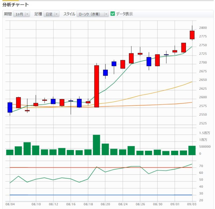This screenshot has width=215, height=209.
Task: Click the 08/10 date axis label
Action: coord(36,204)
